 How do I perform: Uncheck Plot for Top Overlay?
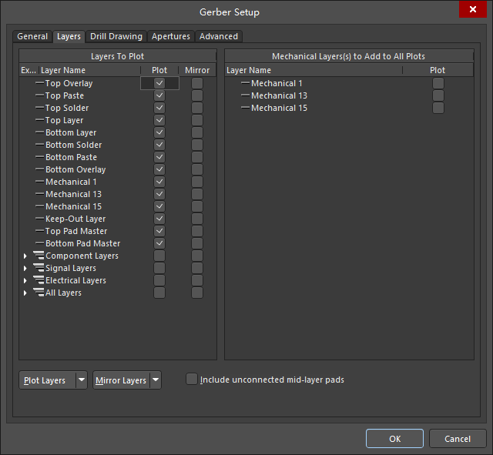click(159, 83)
